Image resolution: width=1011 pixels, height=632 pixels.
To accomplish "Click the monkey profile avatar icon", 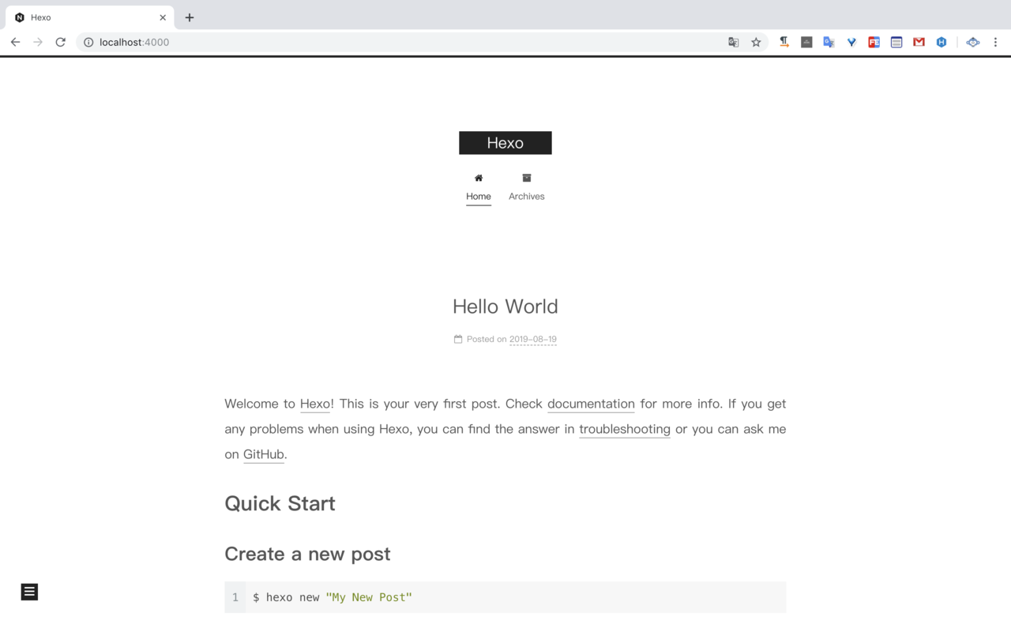I will [x=973, y=42].
